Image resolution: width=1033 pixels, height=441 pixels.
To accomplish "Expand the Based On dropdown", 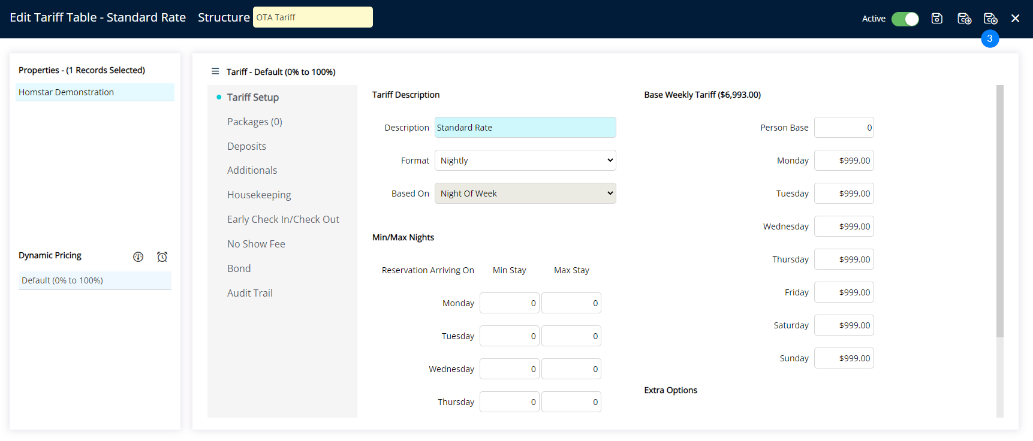I will [x=525, y=194].
